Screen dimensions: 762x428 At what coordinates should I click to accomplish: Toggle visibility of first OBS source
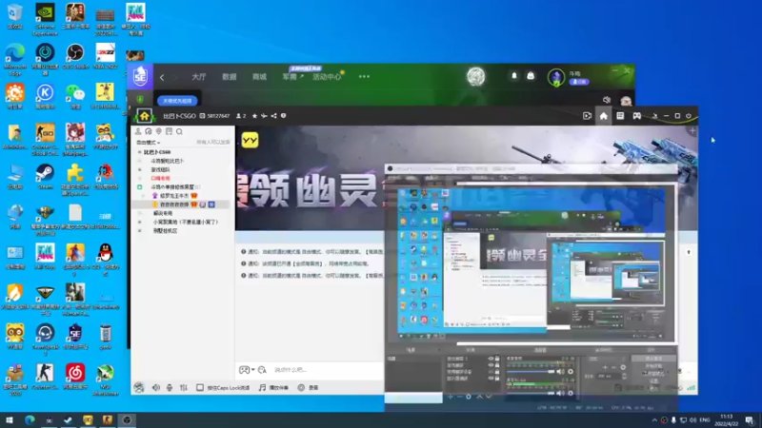pyautogui.click(x=491, y=359)
